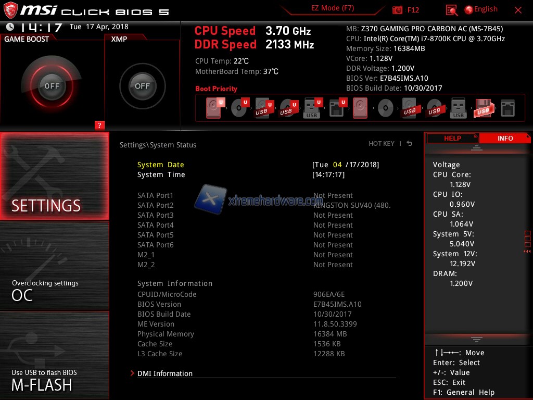Click the red question mark help icon
The height and width of the screenshot is (400, 533).
click(x=99, y=125)
